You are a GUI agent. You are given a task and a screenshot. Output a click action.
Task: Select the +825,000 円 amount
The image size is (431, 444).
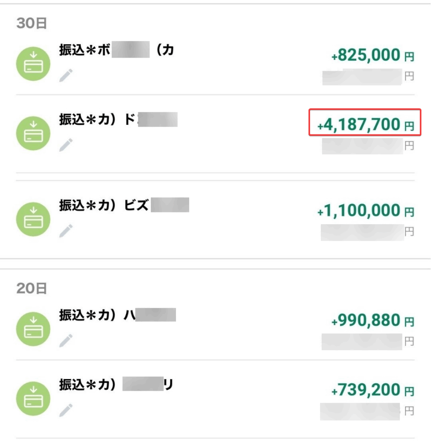372,55
